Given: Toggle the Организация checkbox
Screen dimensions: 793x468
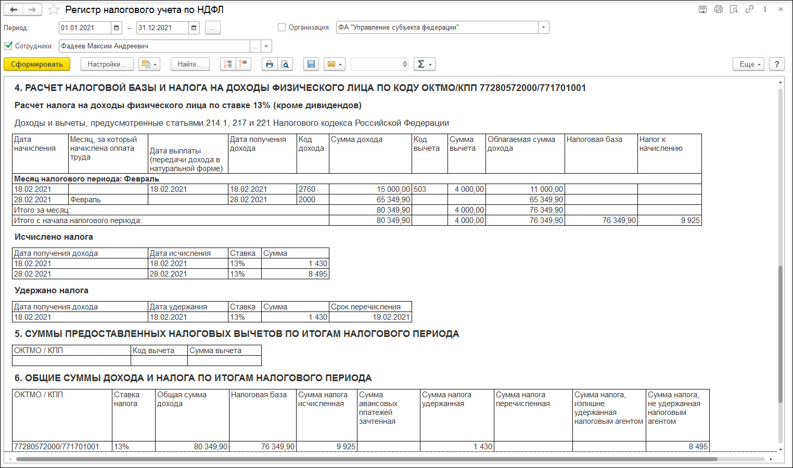Looking at the screenshot, I should tap(282, 28).
